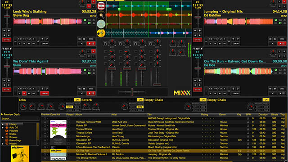Click the pitch slider on Steve Bug deck
Image resolution: width=288 pixels, height=162 pixels.
click(7, 17)
